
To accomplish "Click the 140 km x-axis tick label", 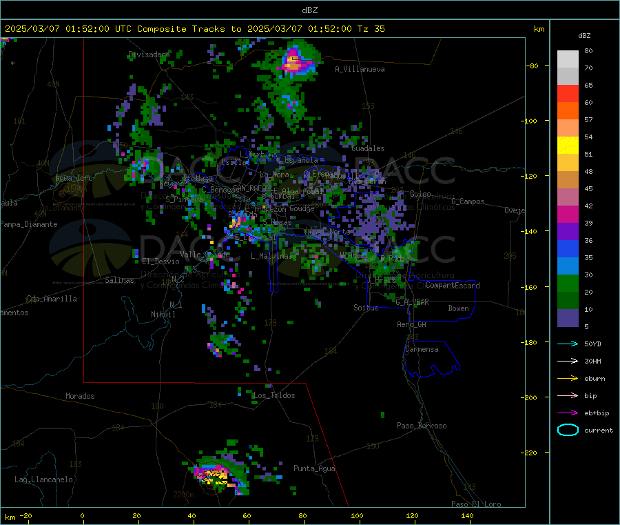I will pyautogui.click(x=467, y=515).
